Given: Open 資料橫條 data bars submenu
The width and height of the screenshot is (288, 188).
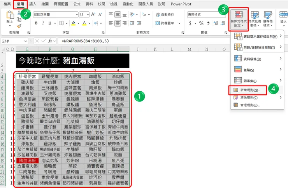Looking at the screenshot, I should (x=257, y=59).
